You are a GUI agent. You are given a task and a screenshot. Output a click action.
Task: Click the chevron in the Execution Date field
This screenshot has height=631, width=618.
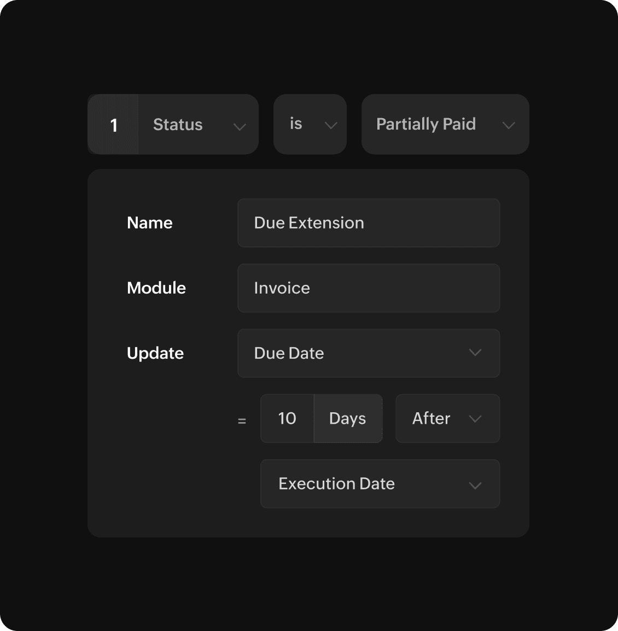pyautogui.click(x=475, y=485)
